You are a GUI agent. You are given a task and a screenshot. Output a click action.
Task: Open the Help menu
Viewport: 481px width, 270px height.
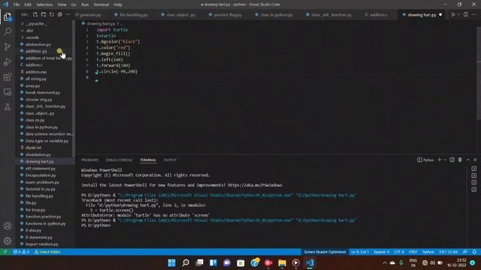click(118, 4)
